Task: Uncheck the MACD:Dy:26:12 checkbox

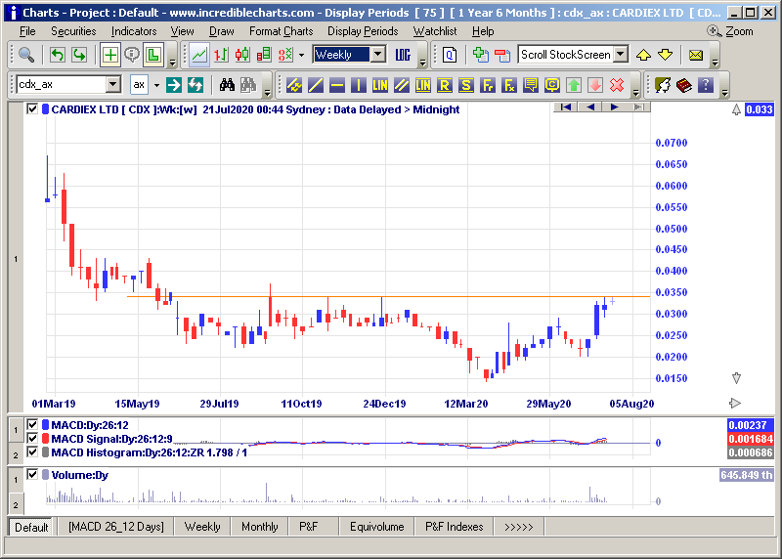Action: (x=32, y=425)
